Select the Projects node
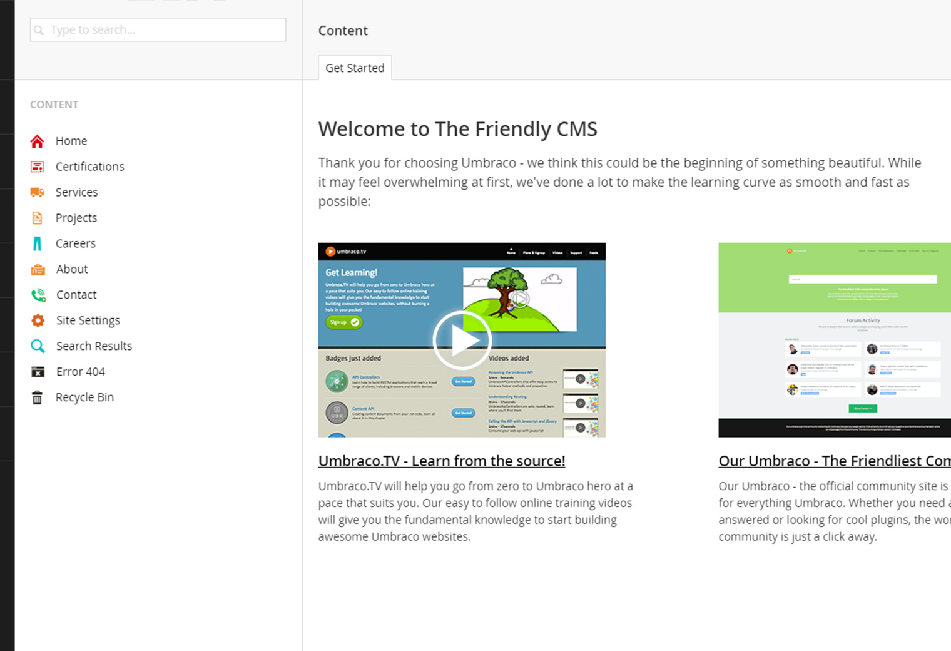Screen dimensions: 951x651 pos(76,218)
